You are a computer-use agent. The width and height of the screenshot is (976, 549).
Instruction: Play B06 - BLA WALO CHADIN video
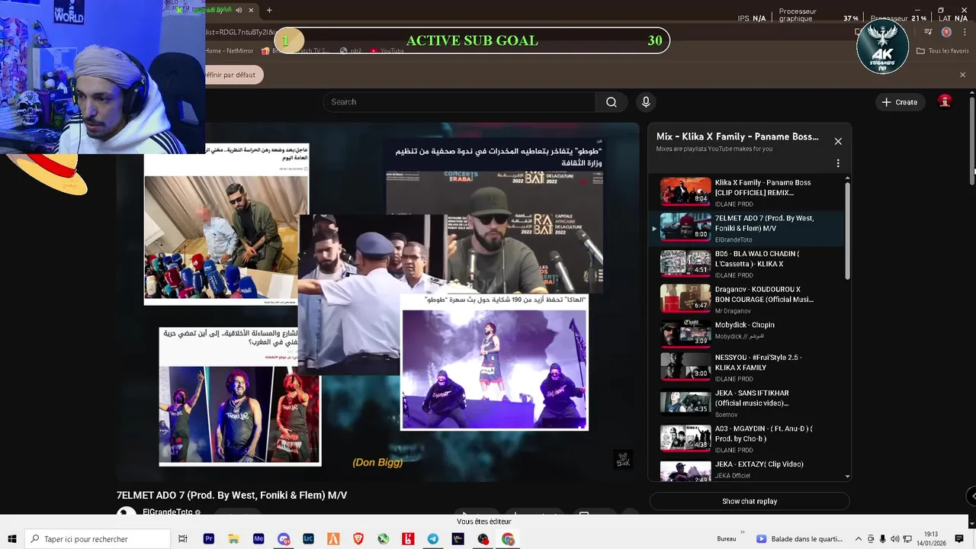click(747, 264)
